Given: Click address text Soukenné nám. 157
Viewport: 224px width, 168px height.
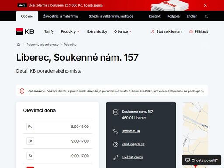Looking at the screenshot, I should pos(137,112).
